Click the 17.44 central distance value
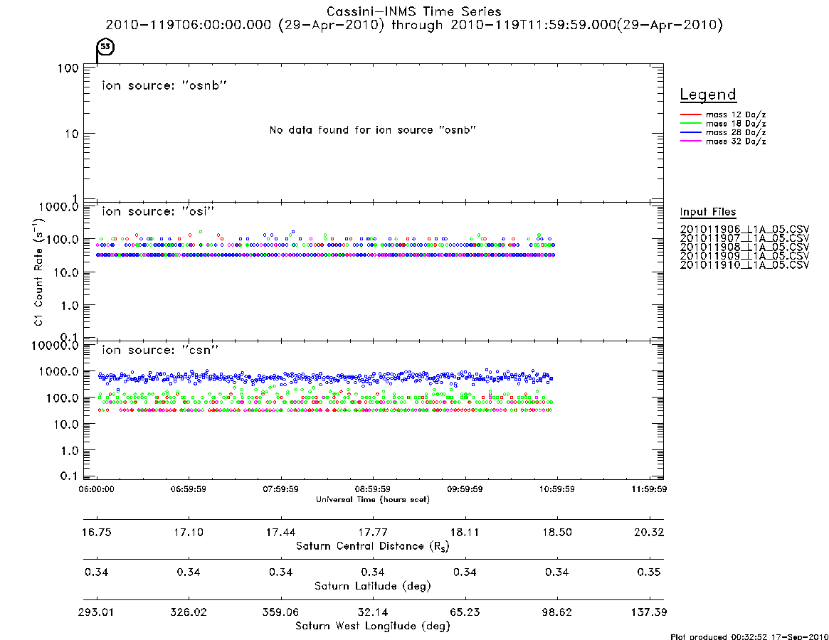The width and height of the screenshot is (829, 640). (281, 532)
